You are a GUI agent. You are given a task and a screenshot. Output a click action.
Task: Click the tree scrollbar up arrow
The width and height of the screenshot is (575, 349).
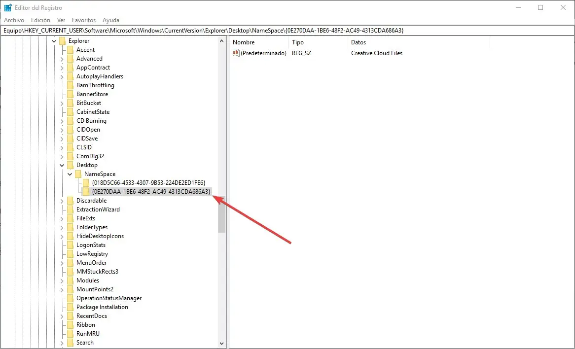221,41
